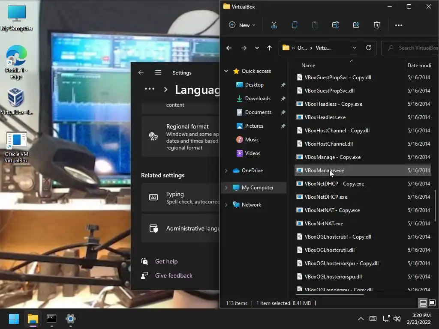
Task: Select VBoxNetDHCP - Copy.exe file
Action: coord(363,184)
